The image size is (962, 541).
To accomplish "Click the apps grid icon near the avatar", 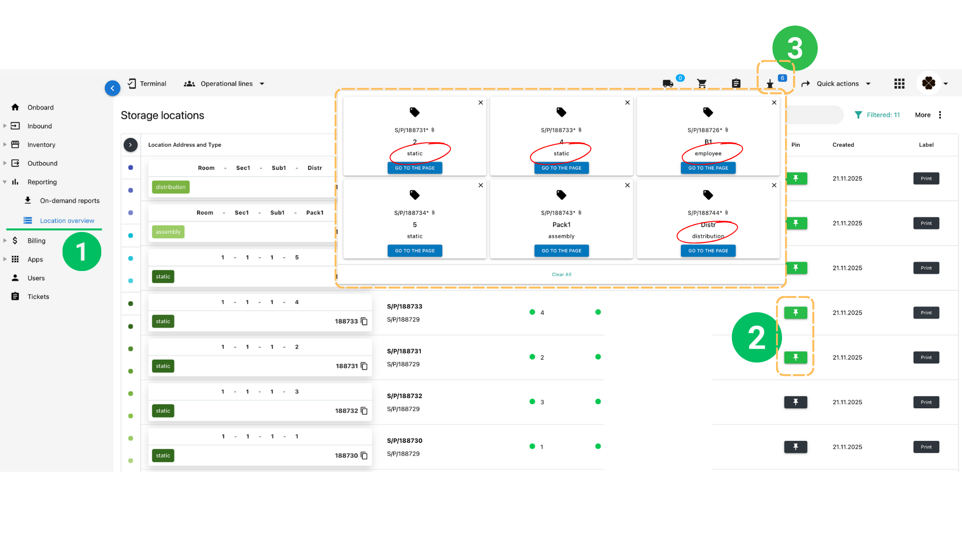I will (899, 84).
